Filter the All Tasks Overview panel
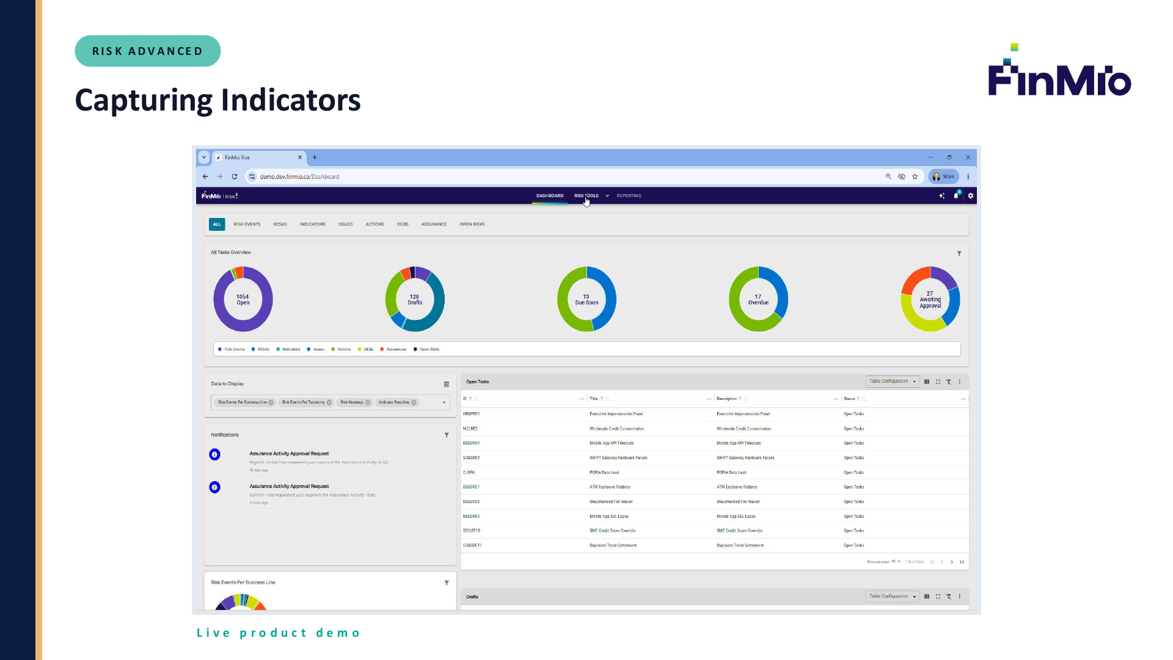 pos(959,253)
